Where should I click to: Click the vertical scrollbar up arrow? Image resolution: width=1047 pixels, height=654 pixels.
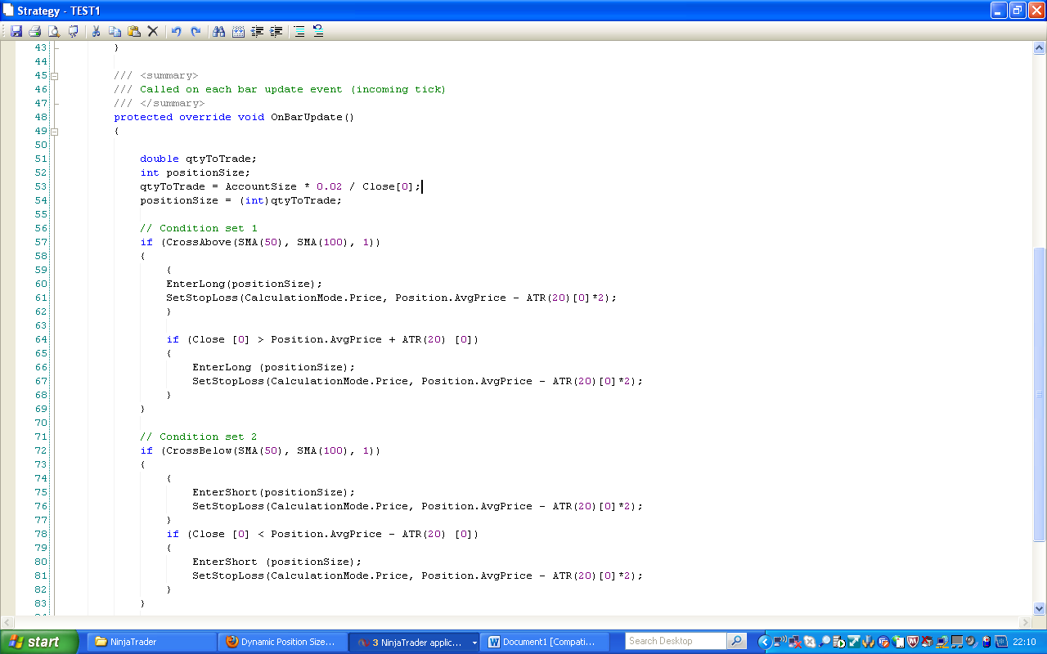1040,48
